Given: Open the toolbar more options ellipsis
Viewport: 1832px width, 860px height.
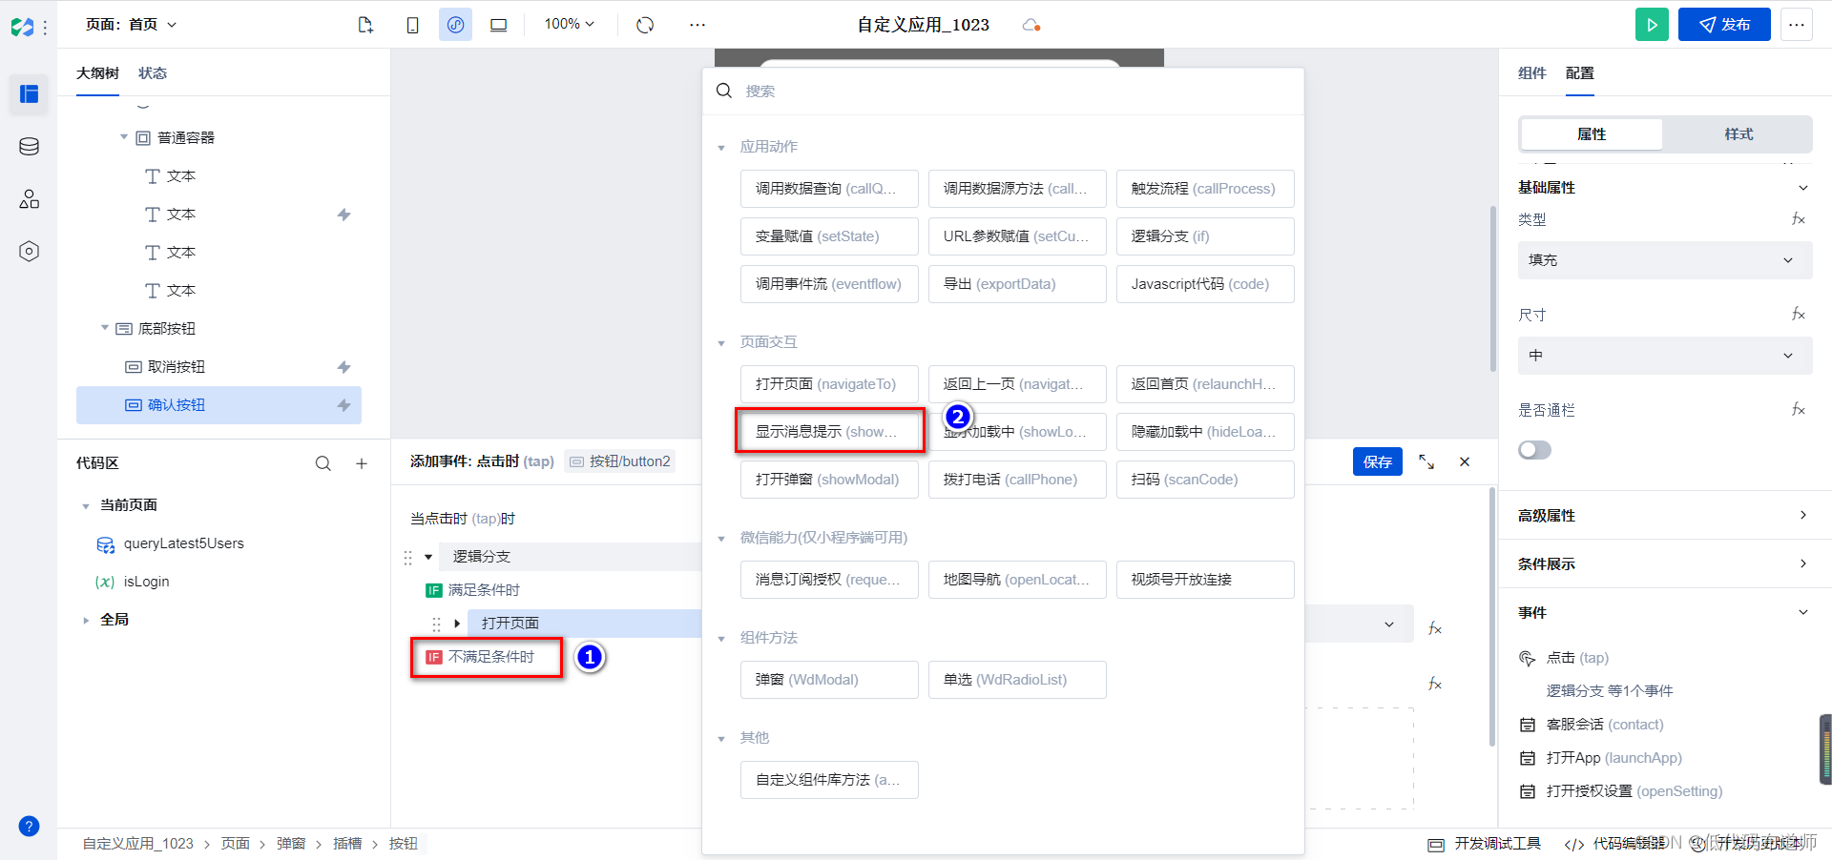Looking at the screenshot, I should click(x=697, y=25).
